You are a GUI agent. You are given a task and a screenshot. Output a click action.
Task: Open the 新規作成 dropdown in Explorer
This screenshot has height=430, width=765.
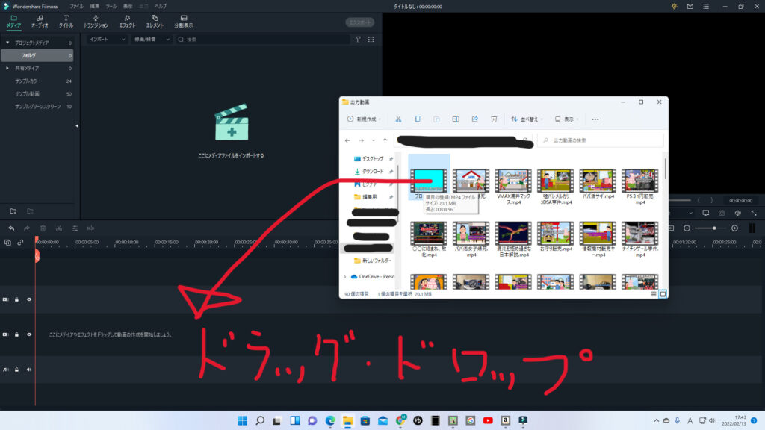click(364, 119)
